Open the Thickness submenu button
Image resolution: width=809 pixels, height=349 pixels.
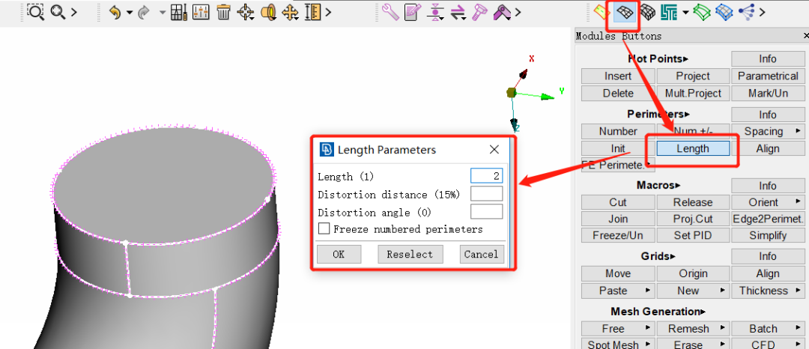click(768, 291)
